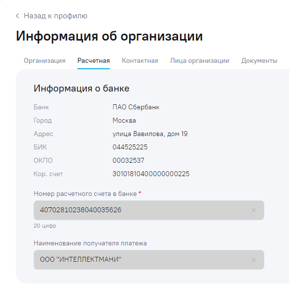The image size is (289, 285).
Task: Focus the ООО "ИНТЕЛЛЕКТМАНИ" payee name field
Action: 149,260
